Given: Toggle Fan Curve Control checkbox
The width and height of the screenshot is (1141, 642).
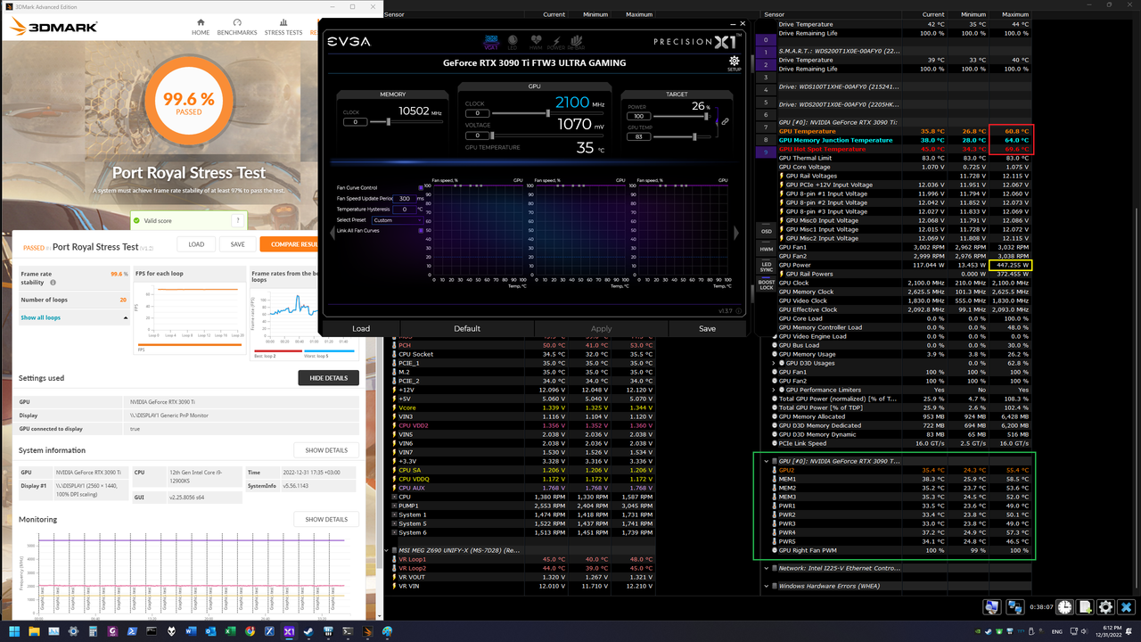Looking at the screenshot, I should [x=421, y=188].
